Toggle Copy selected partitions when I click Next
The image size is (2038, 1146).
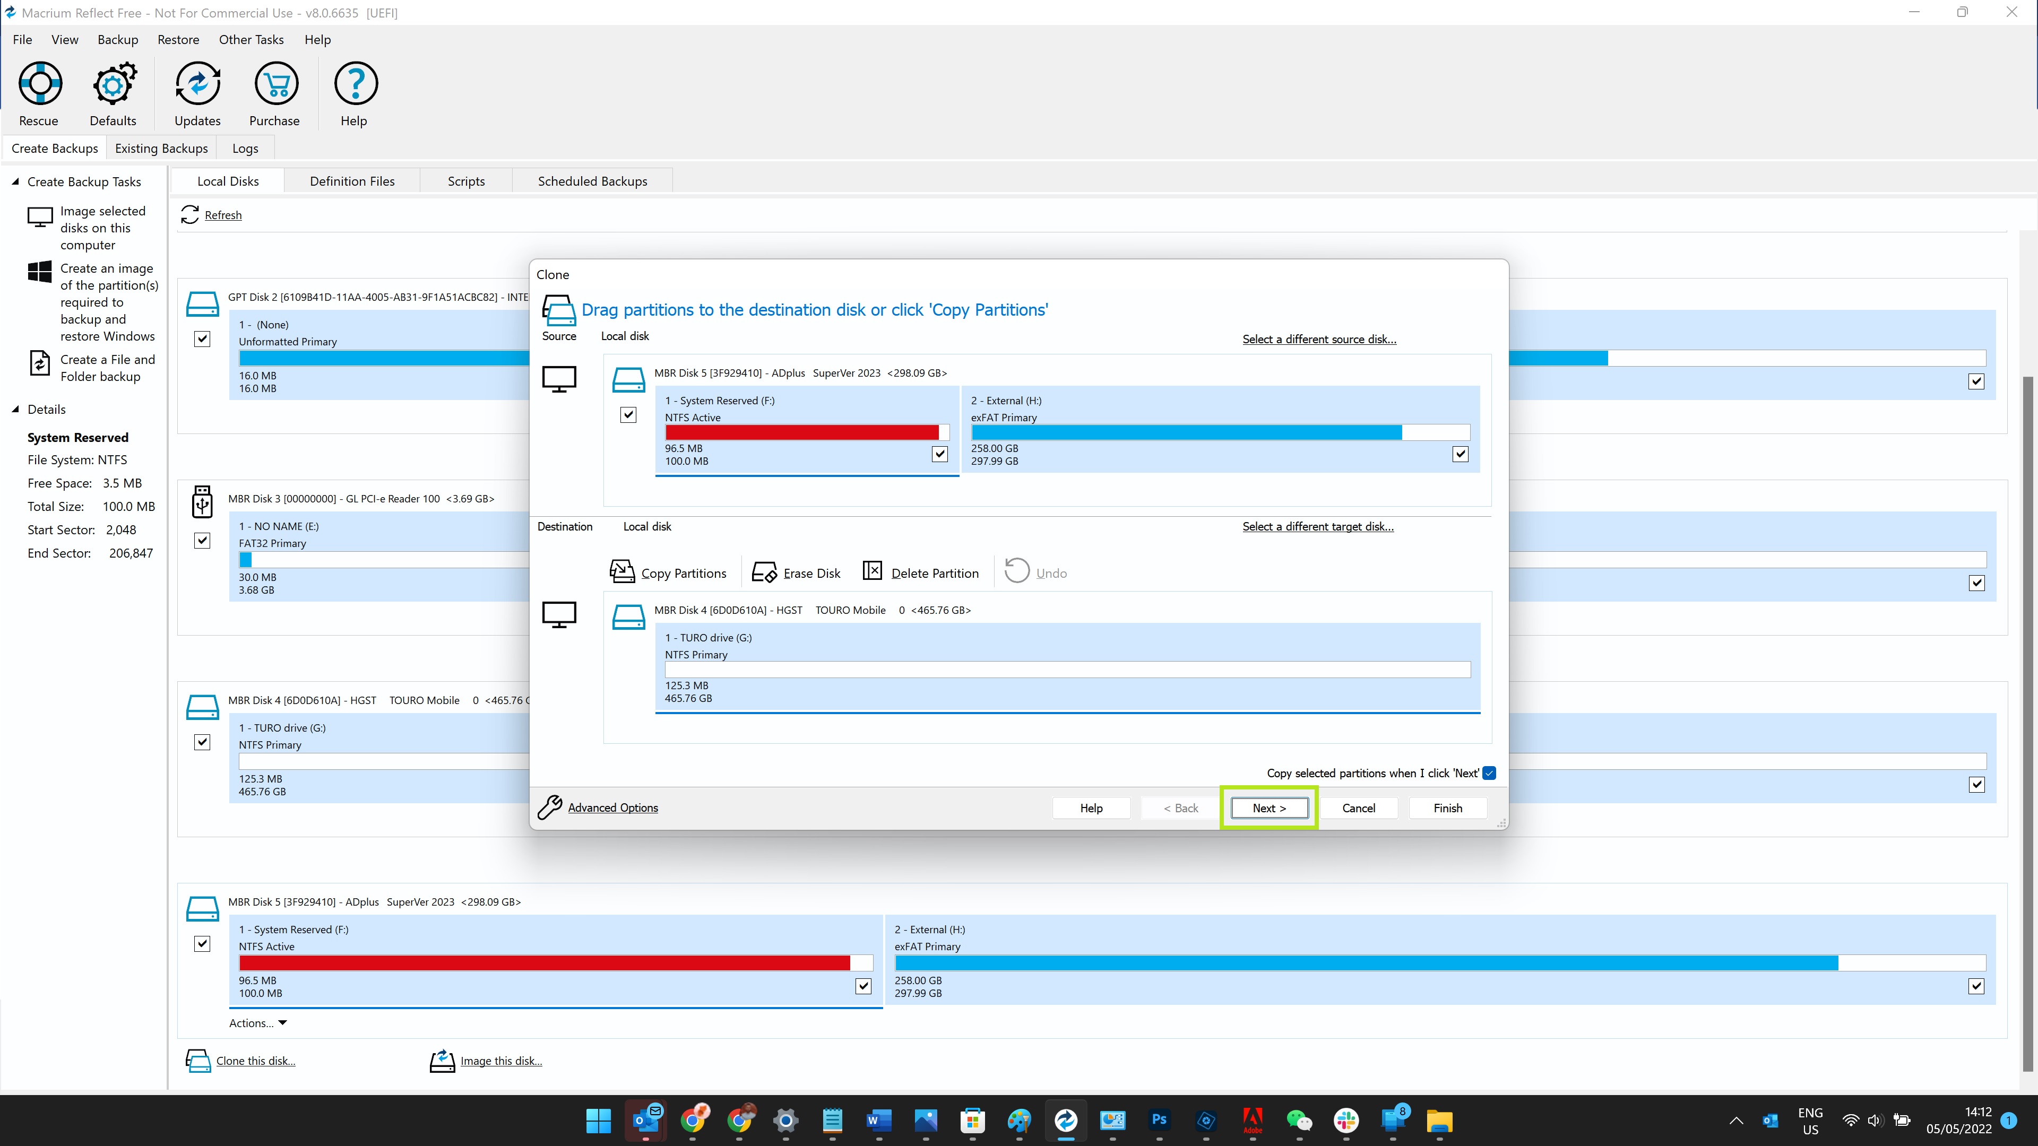click(1489, 772)
